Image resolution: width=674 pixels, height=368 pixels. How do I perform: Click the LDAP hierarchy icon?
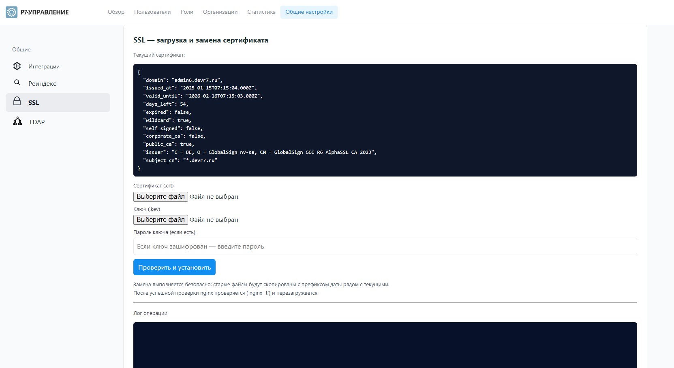(17, 121)
